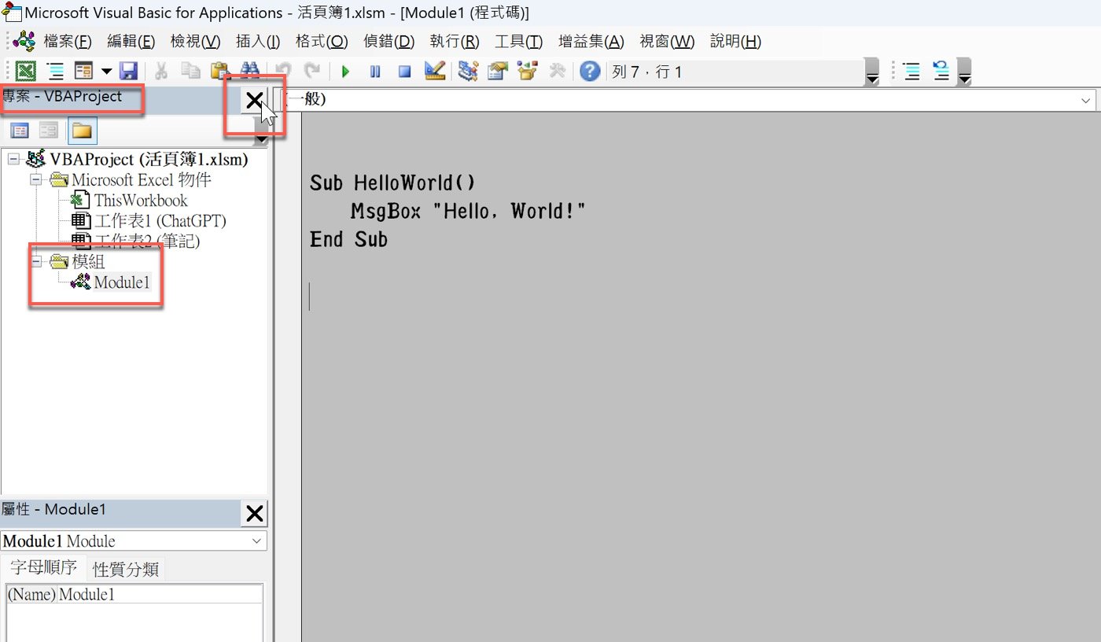The image size is (1101, 642).
Task: Collapse the 模組 folder node
Action: (35, 262)
